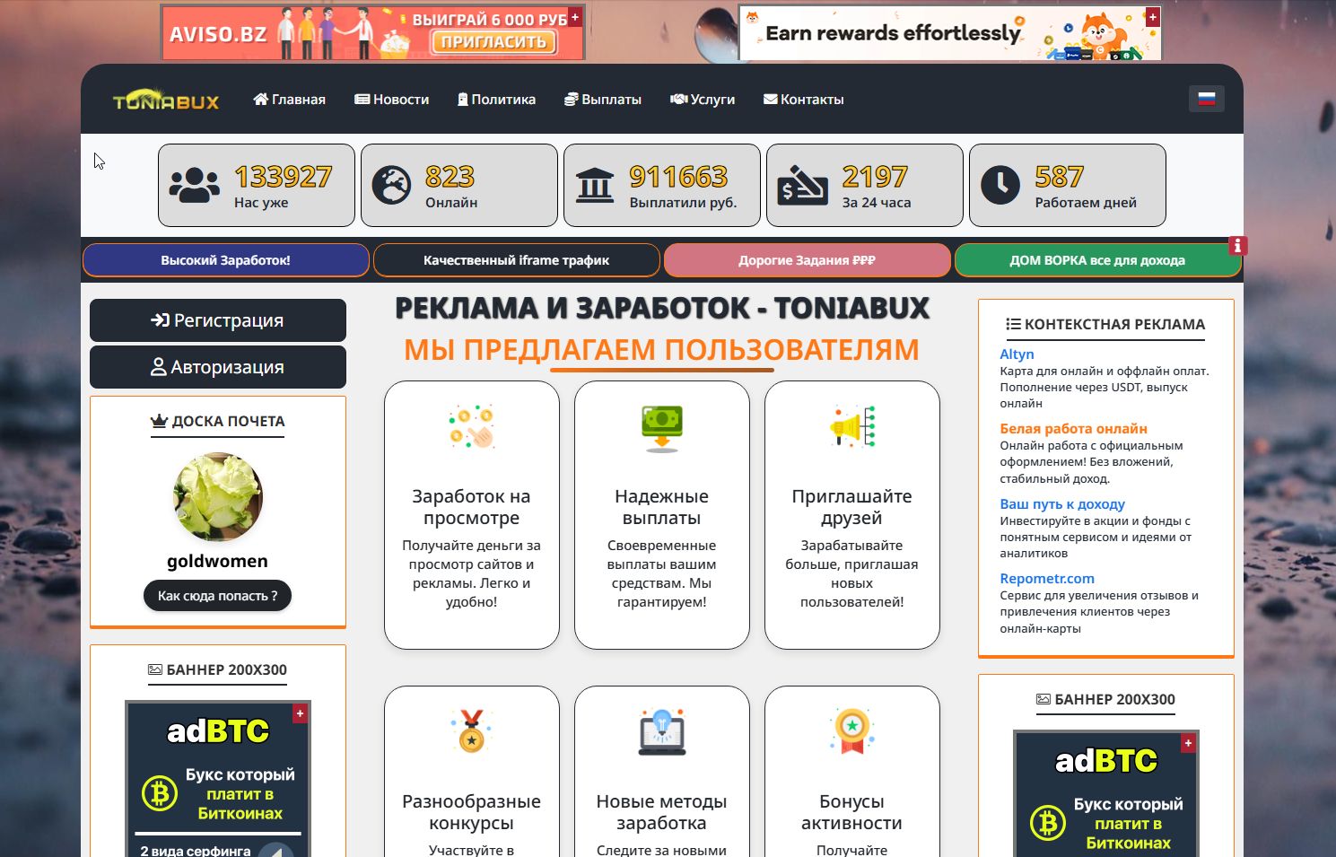Viewport: 1336px width, 857px height.
Task: Click plus icon on the AVISO.BZ banner
Action: click(x=575, y=17)
